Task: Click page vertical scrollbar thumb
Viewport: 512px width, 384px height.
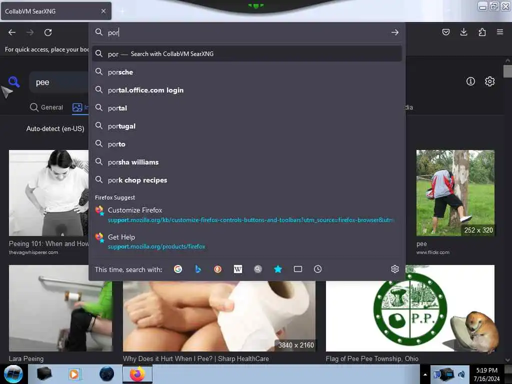Action: coord(507,71)
